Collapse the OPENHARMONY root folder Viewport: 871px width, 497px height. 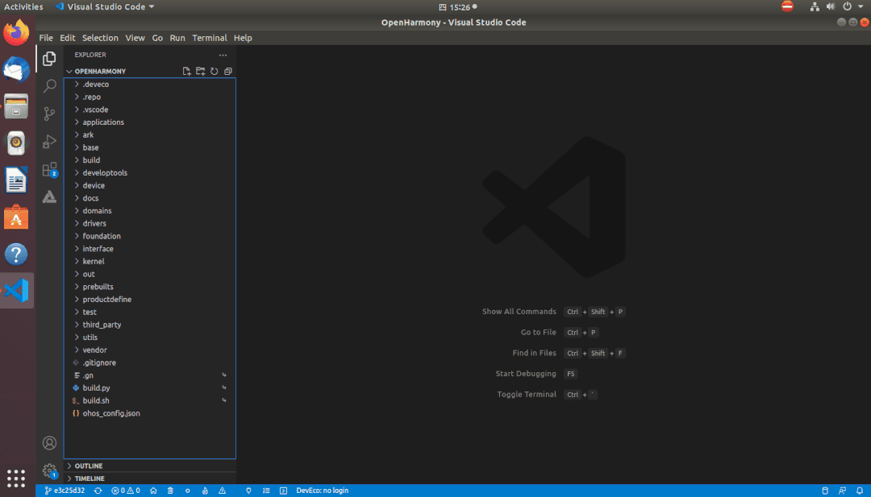point(100,72)
